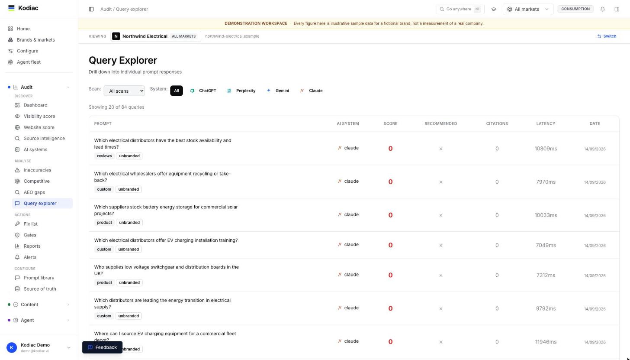Open the All markets dropdown
630x360 pixels.
(528, 9)
